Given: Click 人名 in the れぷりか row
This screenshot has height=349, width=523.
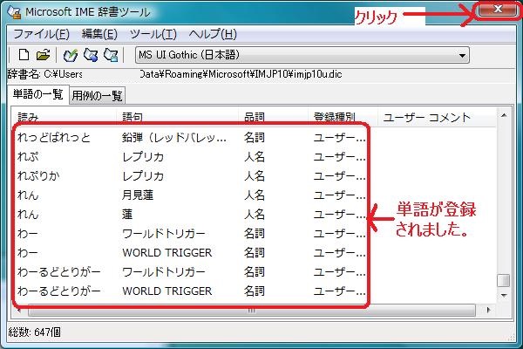Looking at the screenshot, I should point(255,176).
